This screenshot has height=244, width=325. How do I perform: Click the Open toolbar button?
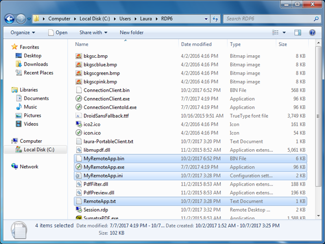(x=58, y=32)
